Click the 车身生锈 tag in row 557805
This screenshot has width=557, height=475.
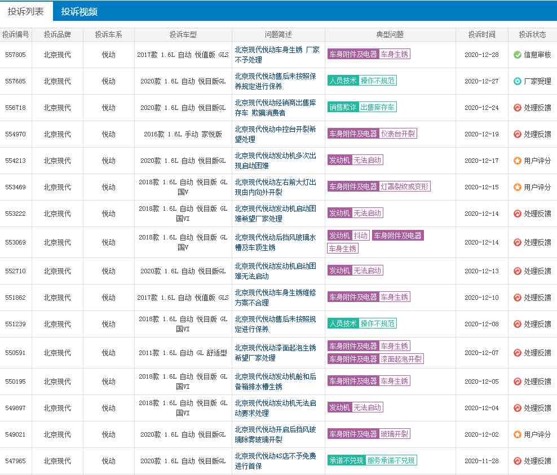point(394,54)
